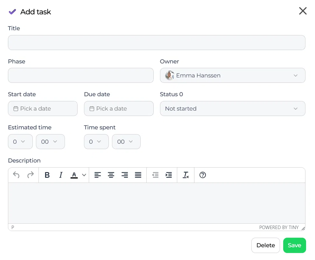Increase indent in description
Screen dimensions: 315x260
169,175
